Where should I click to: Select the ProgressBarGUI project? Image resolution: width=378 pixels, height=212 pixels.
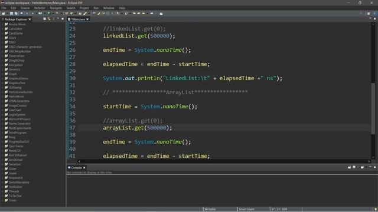tap(19, 141)
